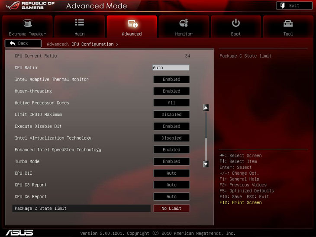Open CPU C1E Auto dropdown
Screen dimensions: 316x237
[171, 173]
